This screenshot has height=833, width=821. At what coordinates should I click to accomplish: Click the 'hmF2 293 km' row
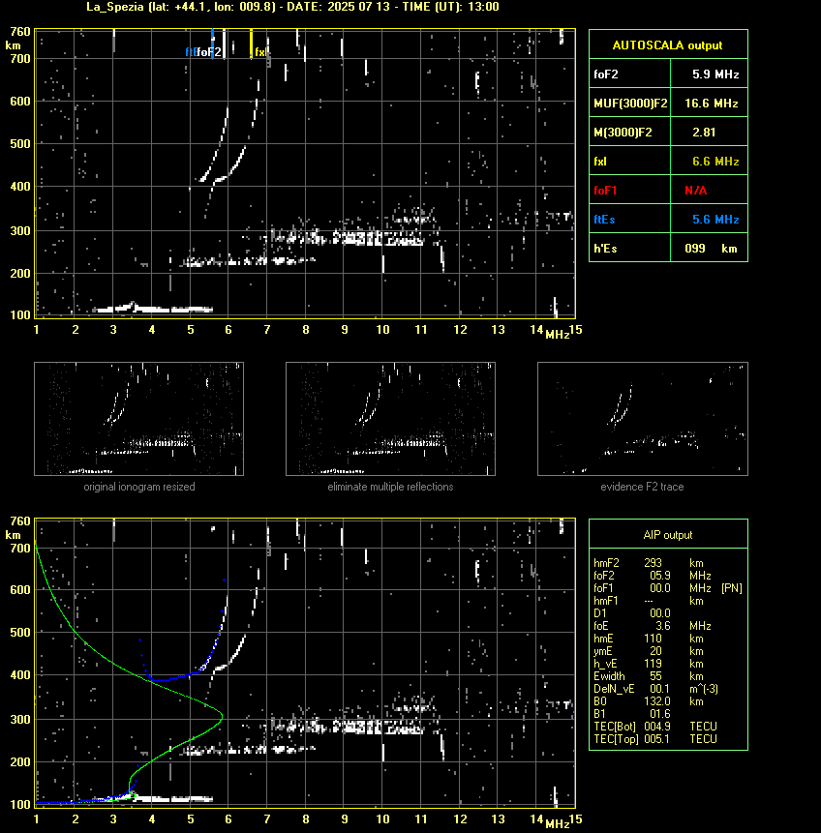tap(649, 563)
